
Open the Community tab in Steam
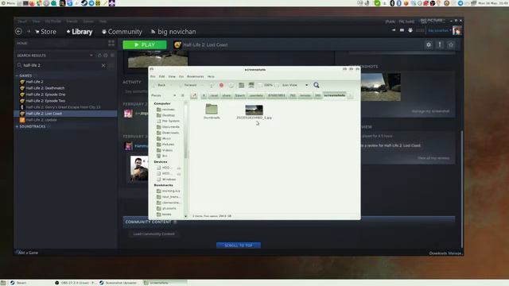pyautogui.click(x=122, y=32)
